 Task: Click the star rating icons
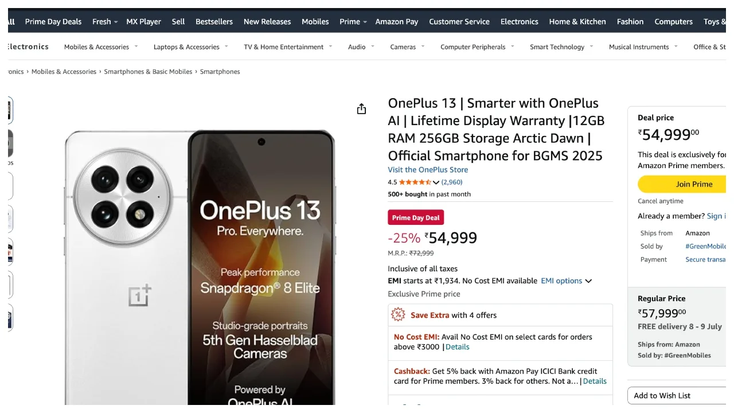pos(415,182)
